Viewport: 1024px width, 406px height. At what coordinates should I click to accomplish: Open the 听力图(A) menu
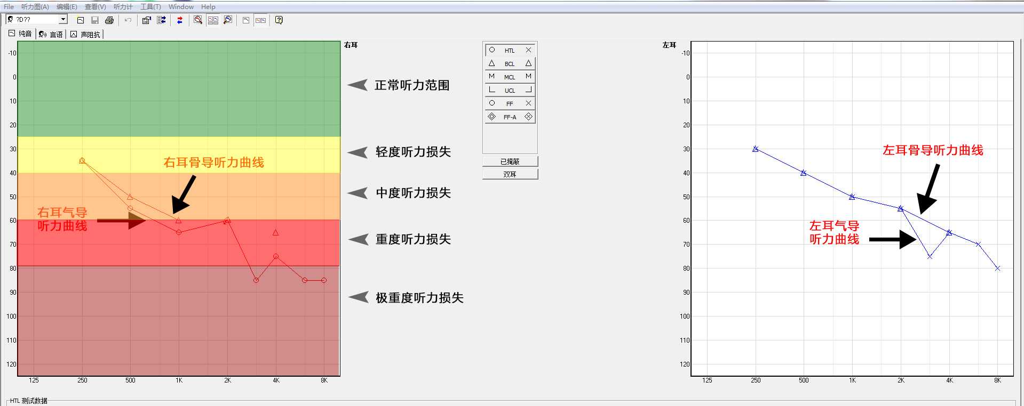click(x=35, y=7)
